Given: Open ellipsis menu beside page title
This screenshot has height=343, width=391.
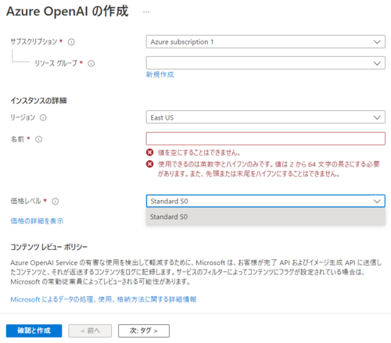Looking at the screenshot, I should coord(146,12).
